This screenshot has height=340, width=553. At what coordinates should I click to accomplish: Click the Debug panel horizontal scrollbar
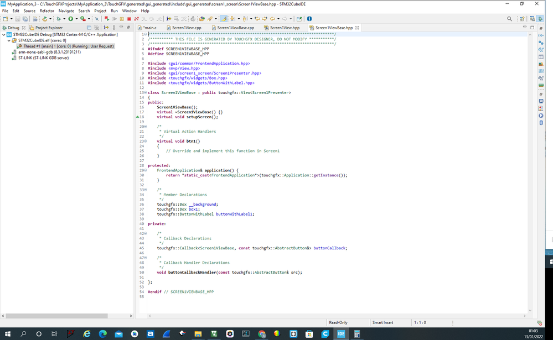56,316
